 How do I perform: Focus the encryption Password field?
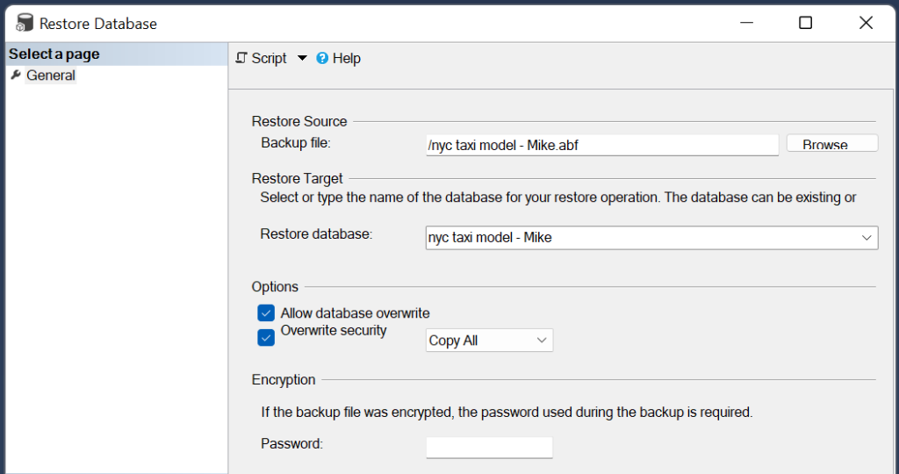coord(489,448)
